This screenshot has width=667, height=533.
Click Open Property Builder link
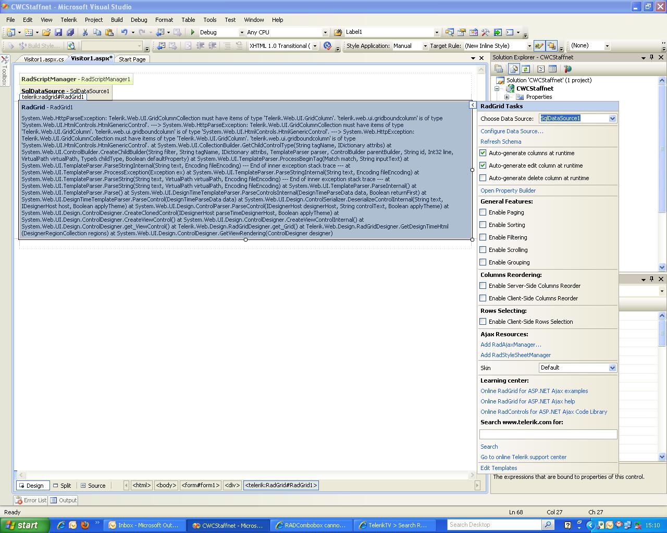point(508,191)
